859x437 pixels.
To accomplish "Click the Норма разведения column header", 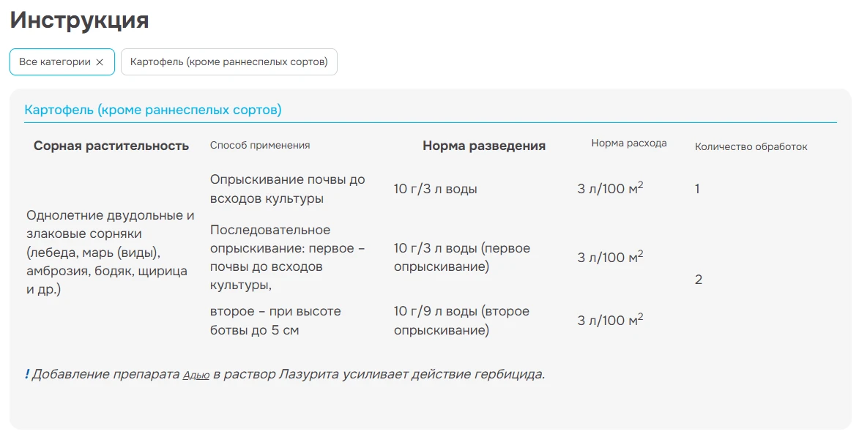I will 484,146.
